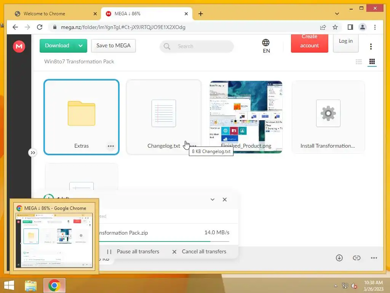
Task: Focus the MEGA Search field
Action: coord(197,46)
